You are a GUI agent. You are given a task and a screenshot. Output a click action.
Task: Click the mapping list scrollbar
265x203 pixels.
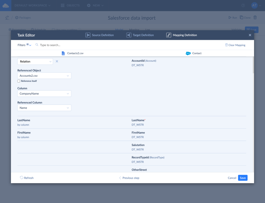[253, 65]
